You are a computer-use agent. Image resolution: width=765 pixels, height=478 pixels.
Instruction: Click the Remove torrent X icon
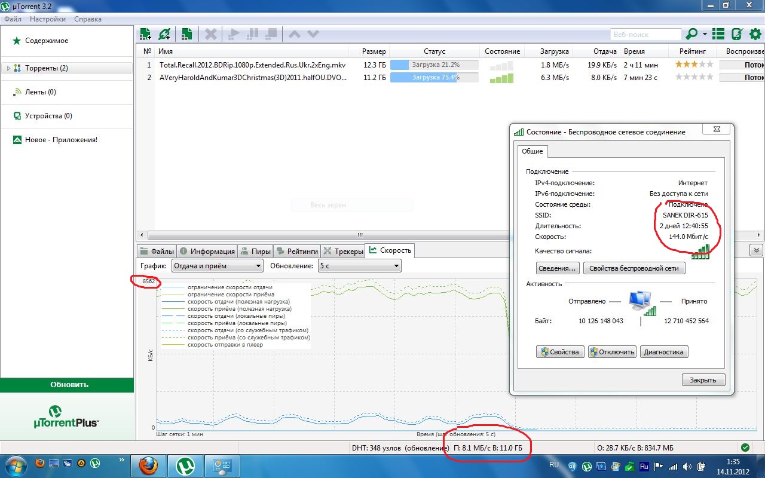tap(210, 34)
